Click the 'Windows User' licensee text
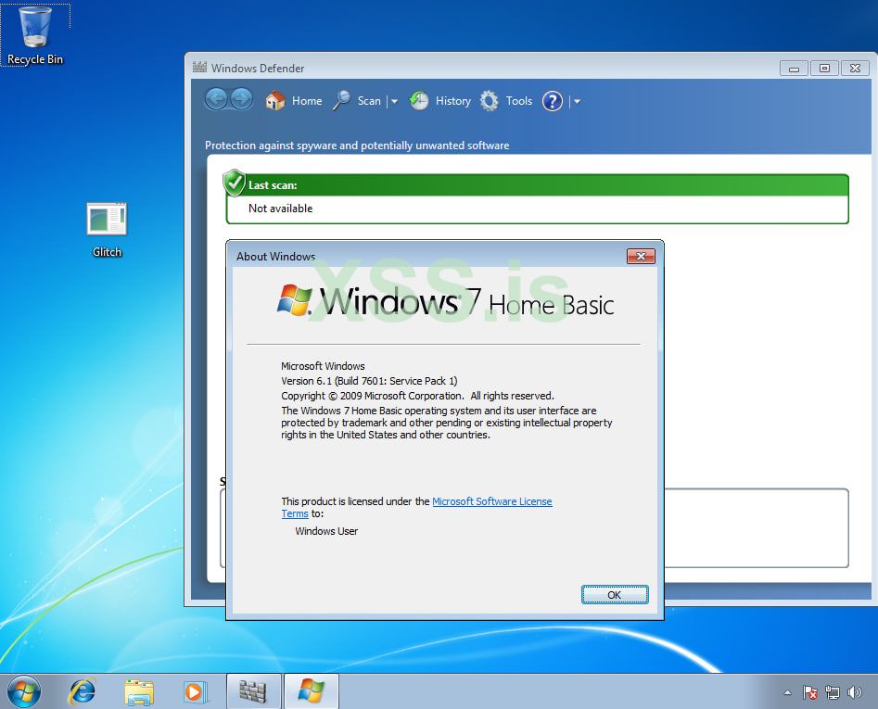This screenshot has width=878, height=709. tap(326, 531)
